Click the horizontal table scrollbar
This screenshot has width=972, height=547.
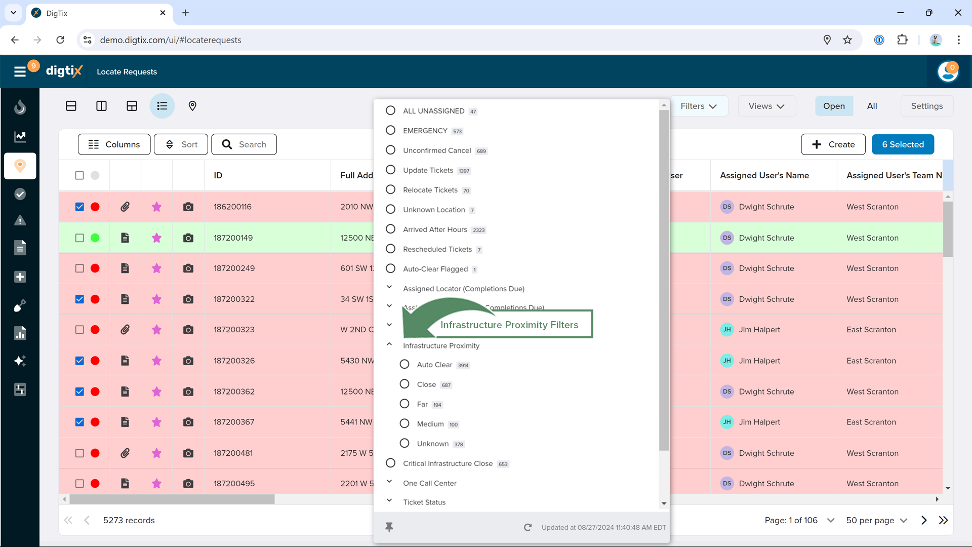[x=172, y=499]
